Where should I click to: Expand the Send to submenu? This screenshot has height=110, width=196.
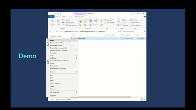(x=77, y=72)
